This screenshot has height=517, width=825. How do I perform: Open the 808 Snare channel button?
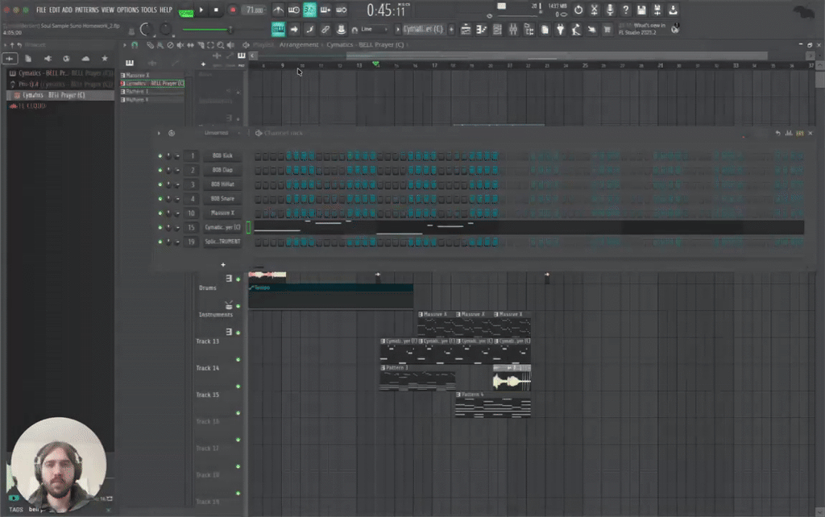click(x=222, y=199)
